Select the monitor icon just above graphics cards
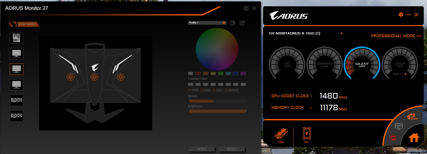 tap(17, 85)
